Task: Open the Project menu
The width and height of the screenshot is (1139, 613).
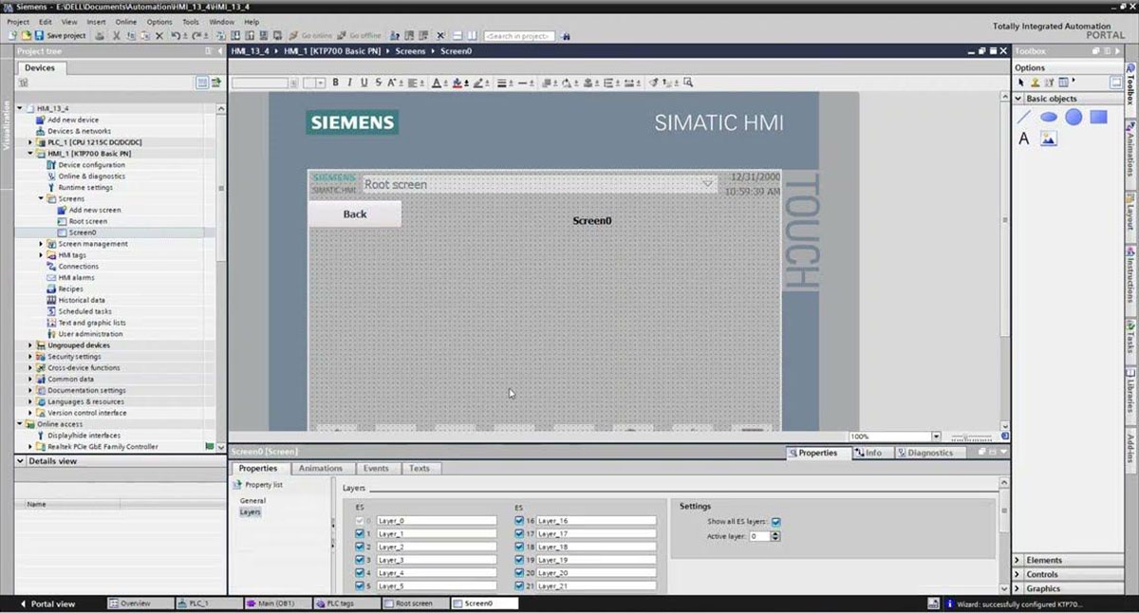Action: tap(18, 21)
